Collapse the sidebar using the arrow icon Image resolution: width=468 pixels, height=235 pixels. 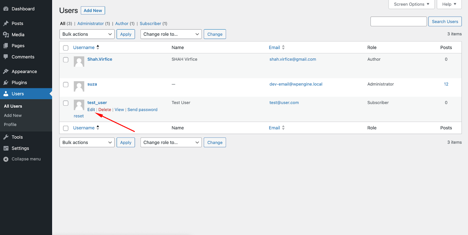tap(6, 159)
